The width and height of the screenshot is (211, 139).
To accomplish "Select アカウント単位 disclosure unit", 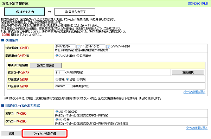I will pos(57,56).
